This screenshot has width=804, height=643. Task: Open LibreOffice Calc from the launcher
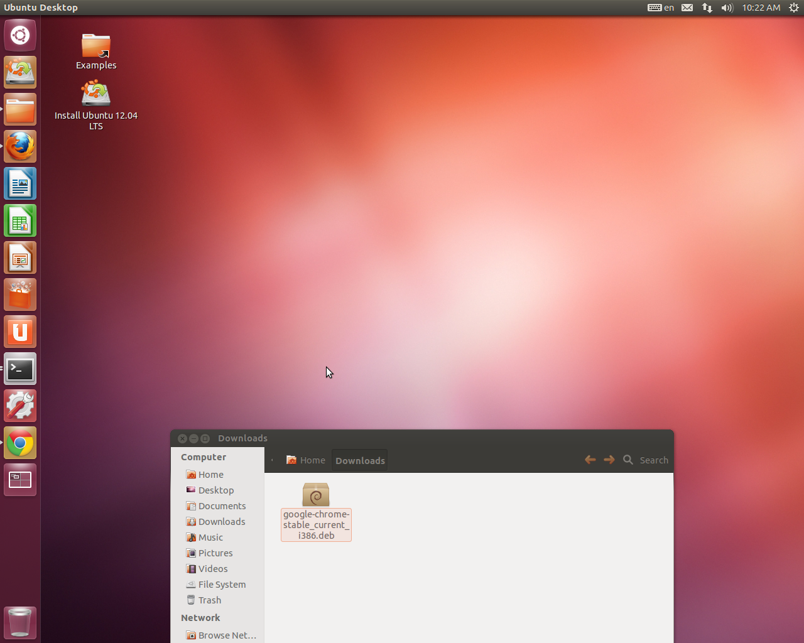coord(20,220)
